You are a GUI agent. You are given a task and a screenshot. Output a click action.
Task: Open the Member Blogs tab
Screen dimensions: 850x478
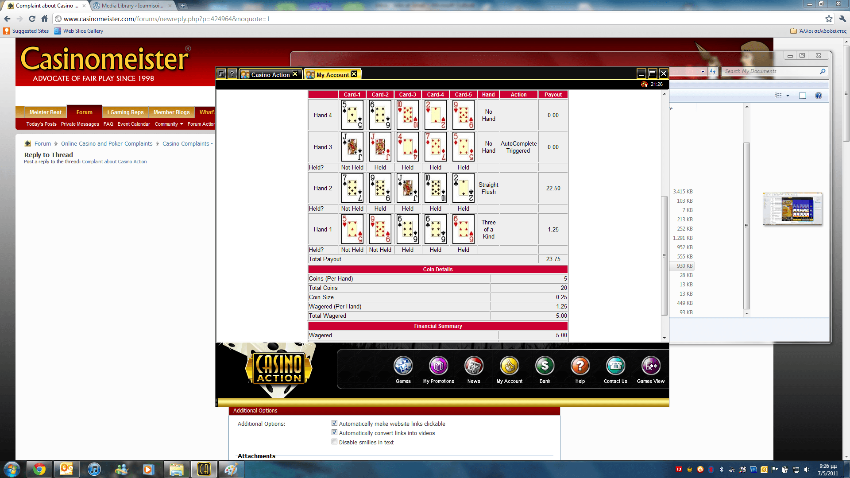[x=171, y=112]
